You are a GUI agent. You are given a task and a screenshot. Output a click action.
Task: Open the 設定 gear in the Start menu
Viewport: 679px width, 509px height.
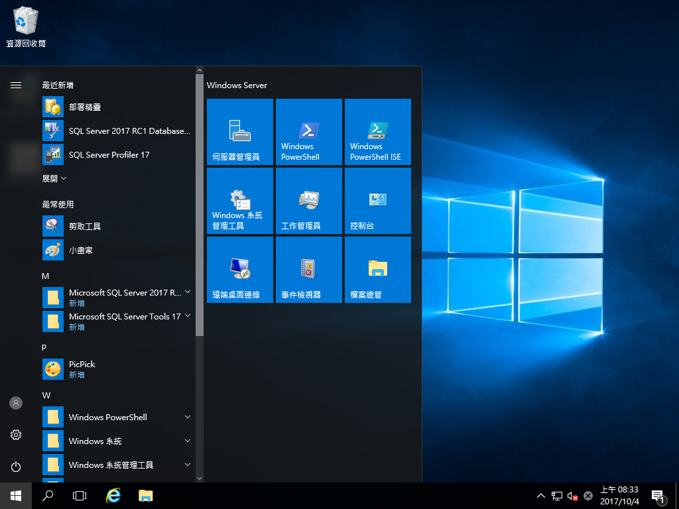[x=15, y=435]
